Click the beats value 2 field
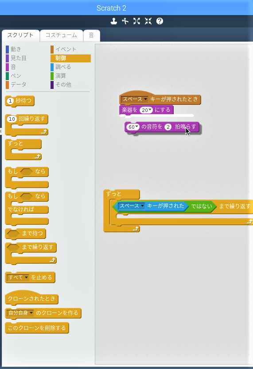Screen dimensions: 253x369 coord(168,127)
